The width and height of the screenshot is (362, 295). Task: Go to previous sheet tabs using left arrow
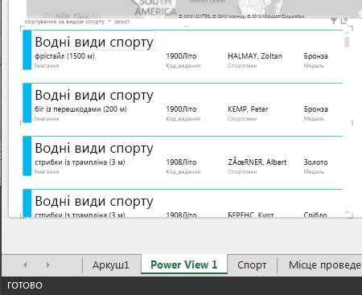pos(25,265)
